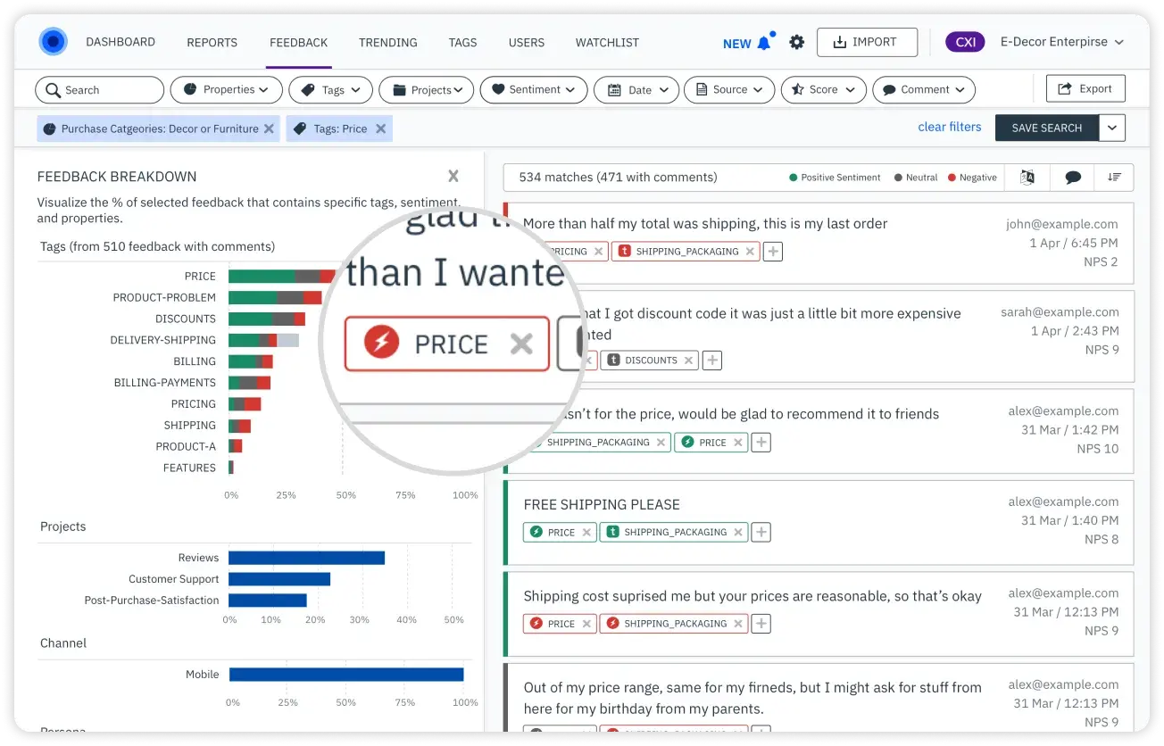Open the Trending tab
Viewport: 1164px width, 746px height.
388,43
